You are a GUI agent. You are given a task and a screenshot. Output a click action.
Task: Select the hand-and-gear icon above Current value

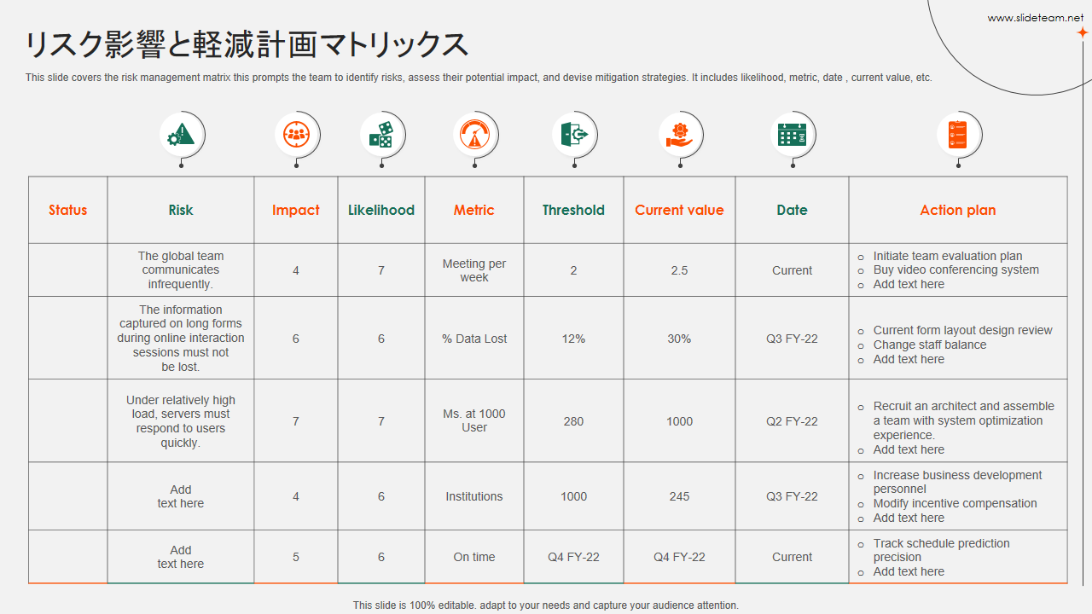pyautogui.click(x=680, y=135)
